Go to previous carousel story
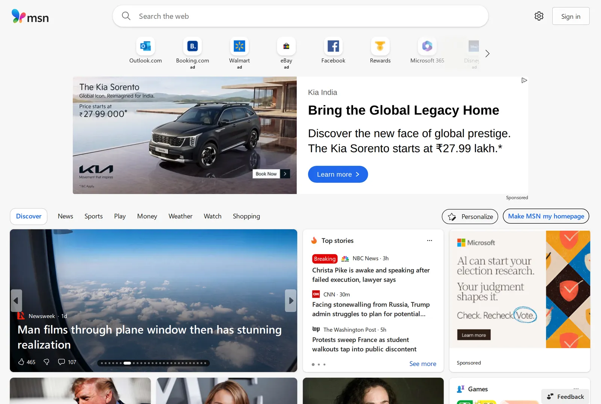The height and width of the screenshot is (404, 601). tap(16, 301)
